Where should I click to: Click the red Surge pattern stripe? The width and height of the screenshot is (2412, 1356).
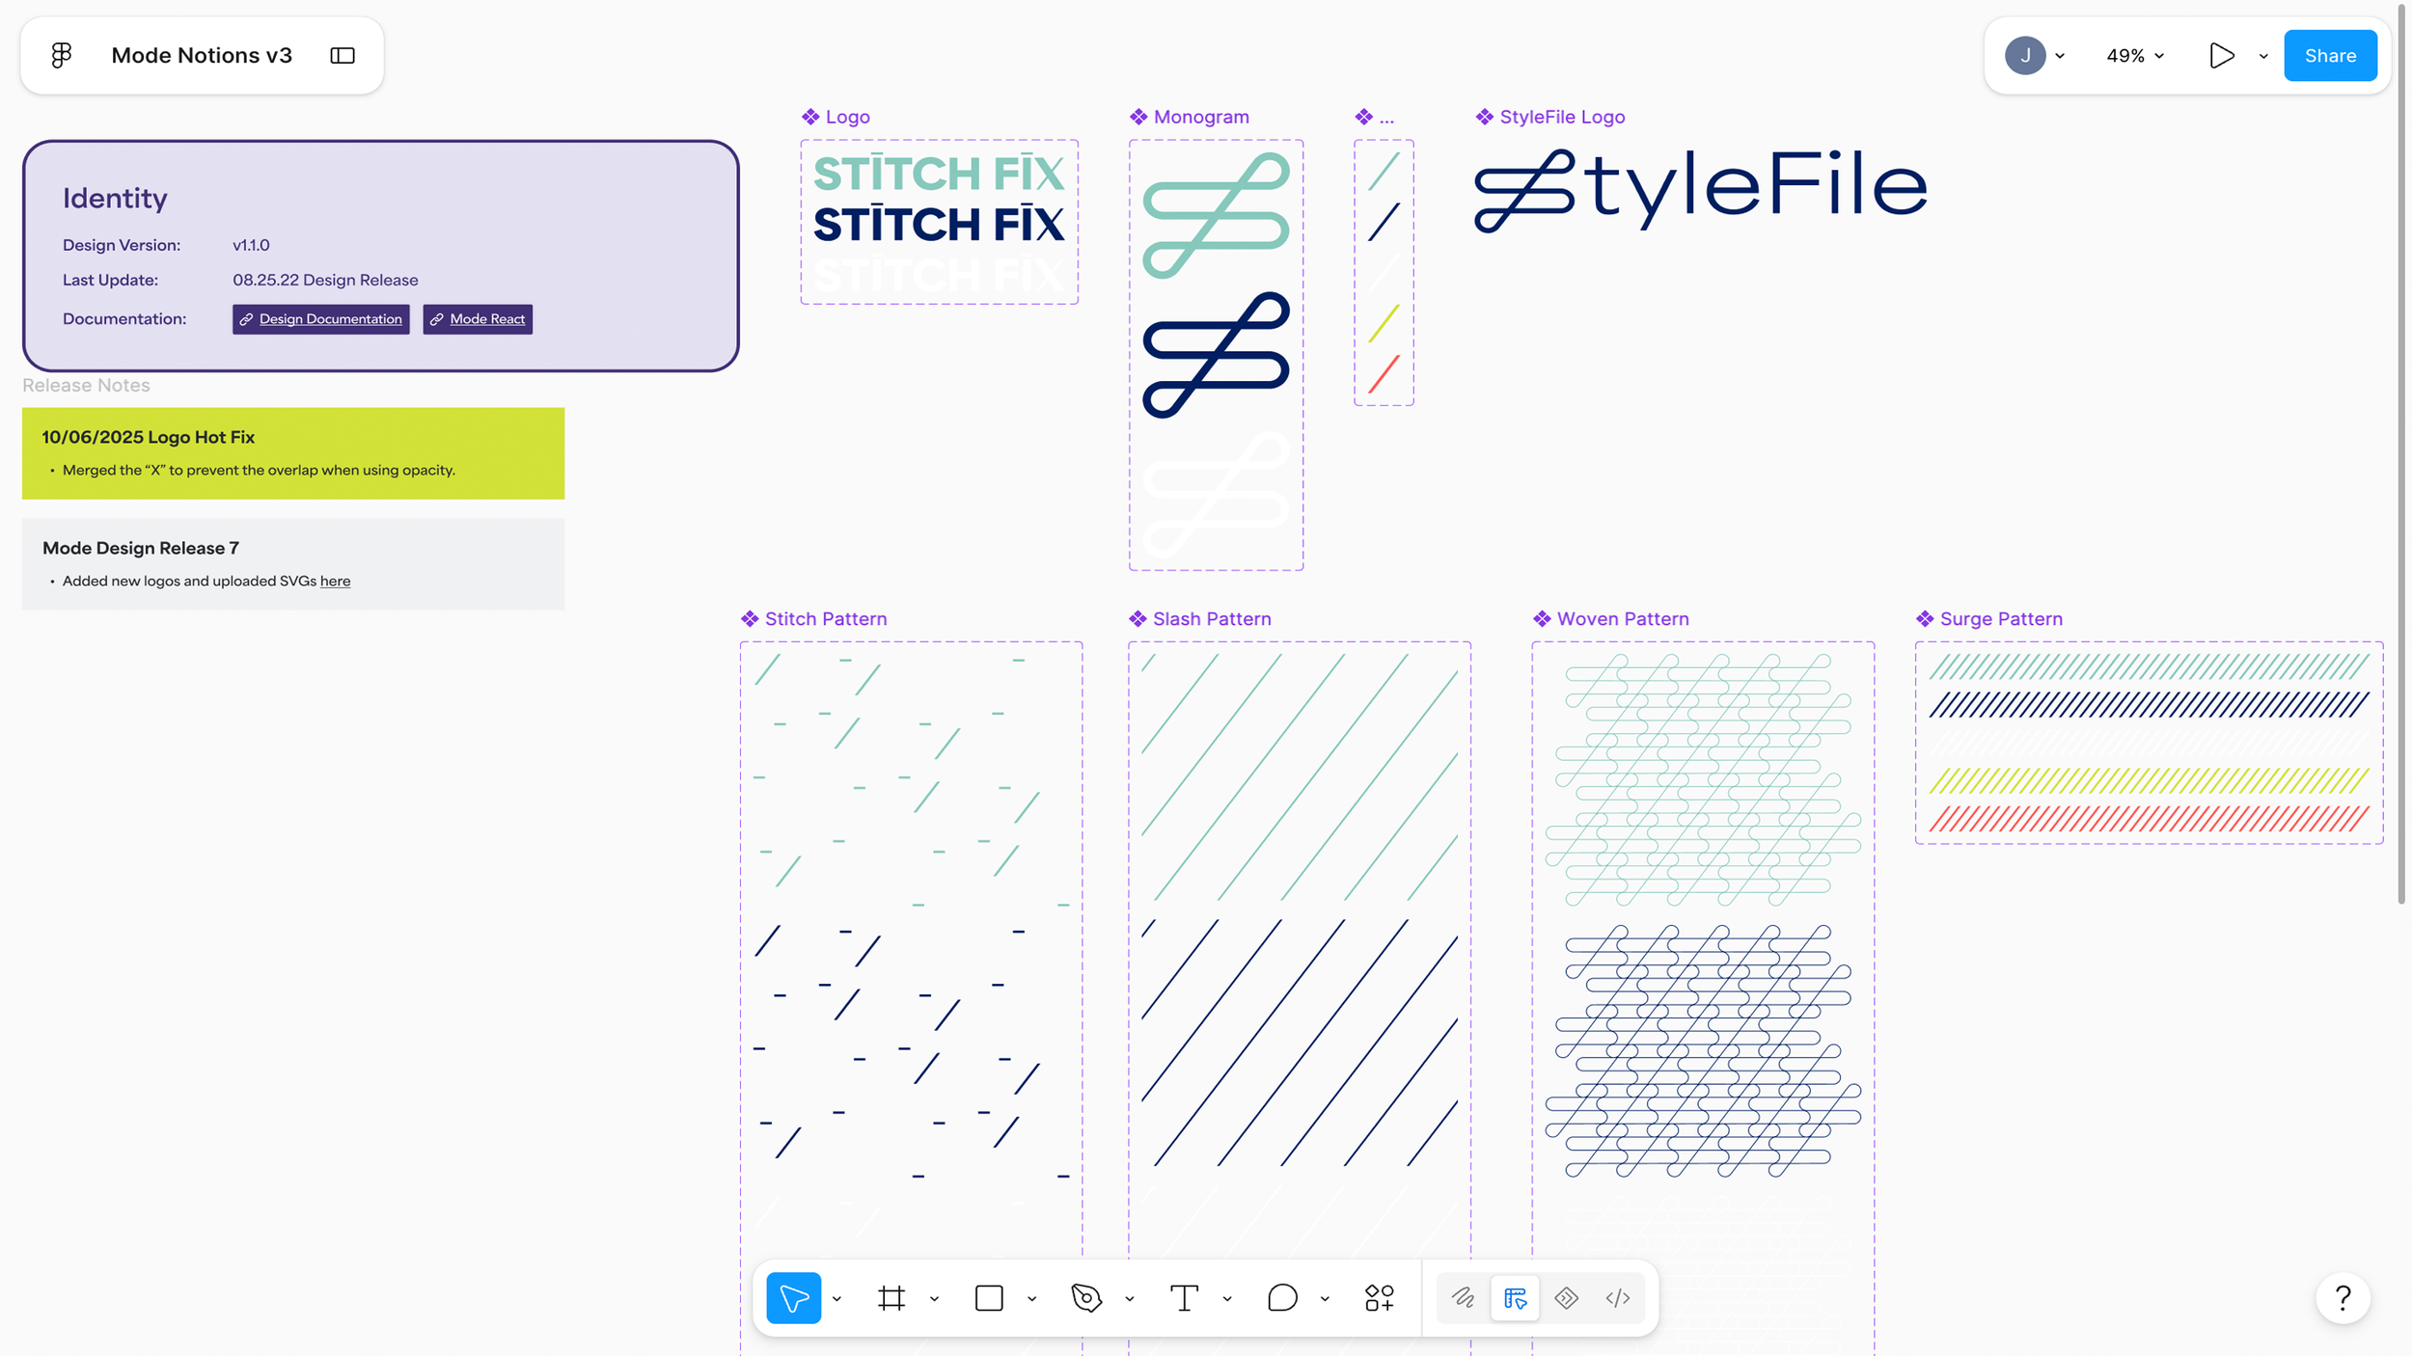click(2149, 819)
